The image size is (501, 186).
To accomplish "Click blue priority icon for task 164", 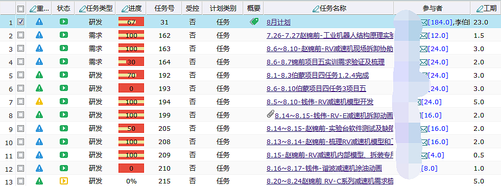I will pos(39,61).
